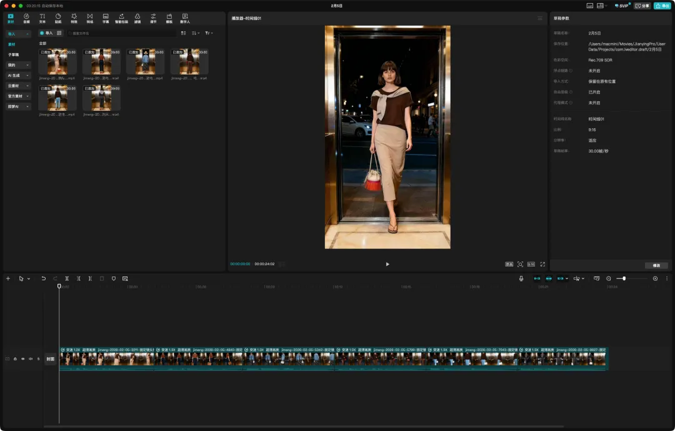Viewport: 675px width, 431px height.
Task: Expand the 云素材 sidebar section
Action: click(x=18, y=86)
